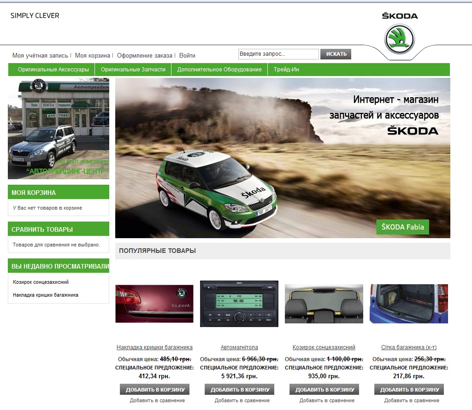Image resolution: width=472 pixels, height=410 pixels.
Task: Open Козирок сонцезахисний product title link
Action: [x=324, y=347]
